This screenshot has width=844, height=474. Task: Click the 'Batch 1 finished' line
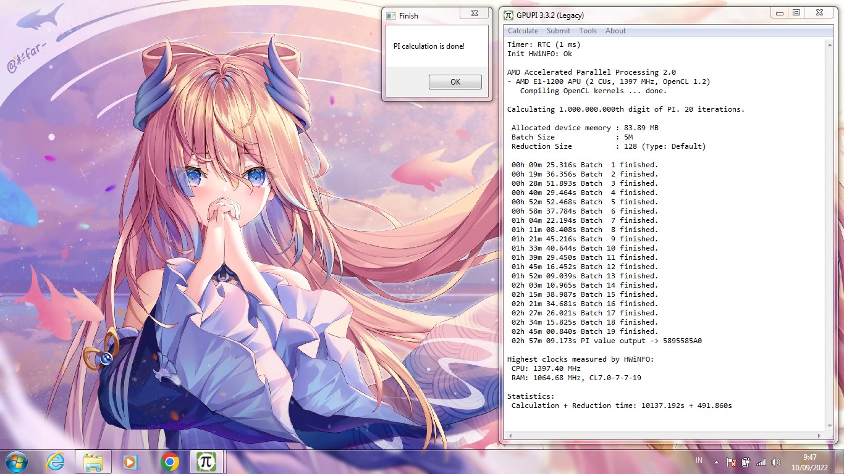pyautogui.click(x=584, y=165)
